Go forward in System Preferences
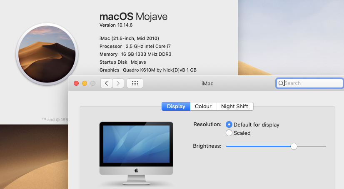Screen dimensions: 344x189 [118, 83]
